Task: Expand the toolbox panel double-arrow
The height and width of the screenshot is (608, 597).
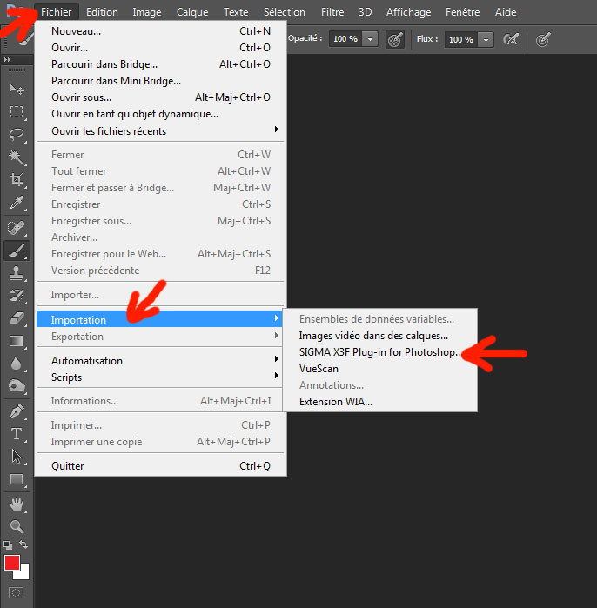Action: 7,59
